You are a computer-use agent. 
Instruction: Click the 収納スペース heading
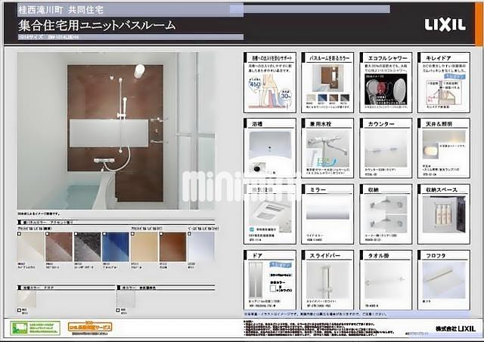pyautogui.click(x=442, y=190)
